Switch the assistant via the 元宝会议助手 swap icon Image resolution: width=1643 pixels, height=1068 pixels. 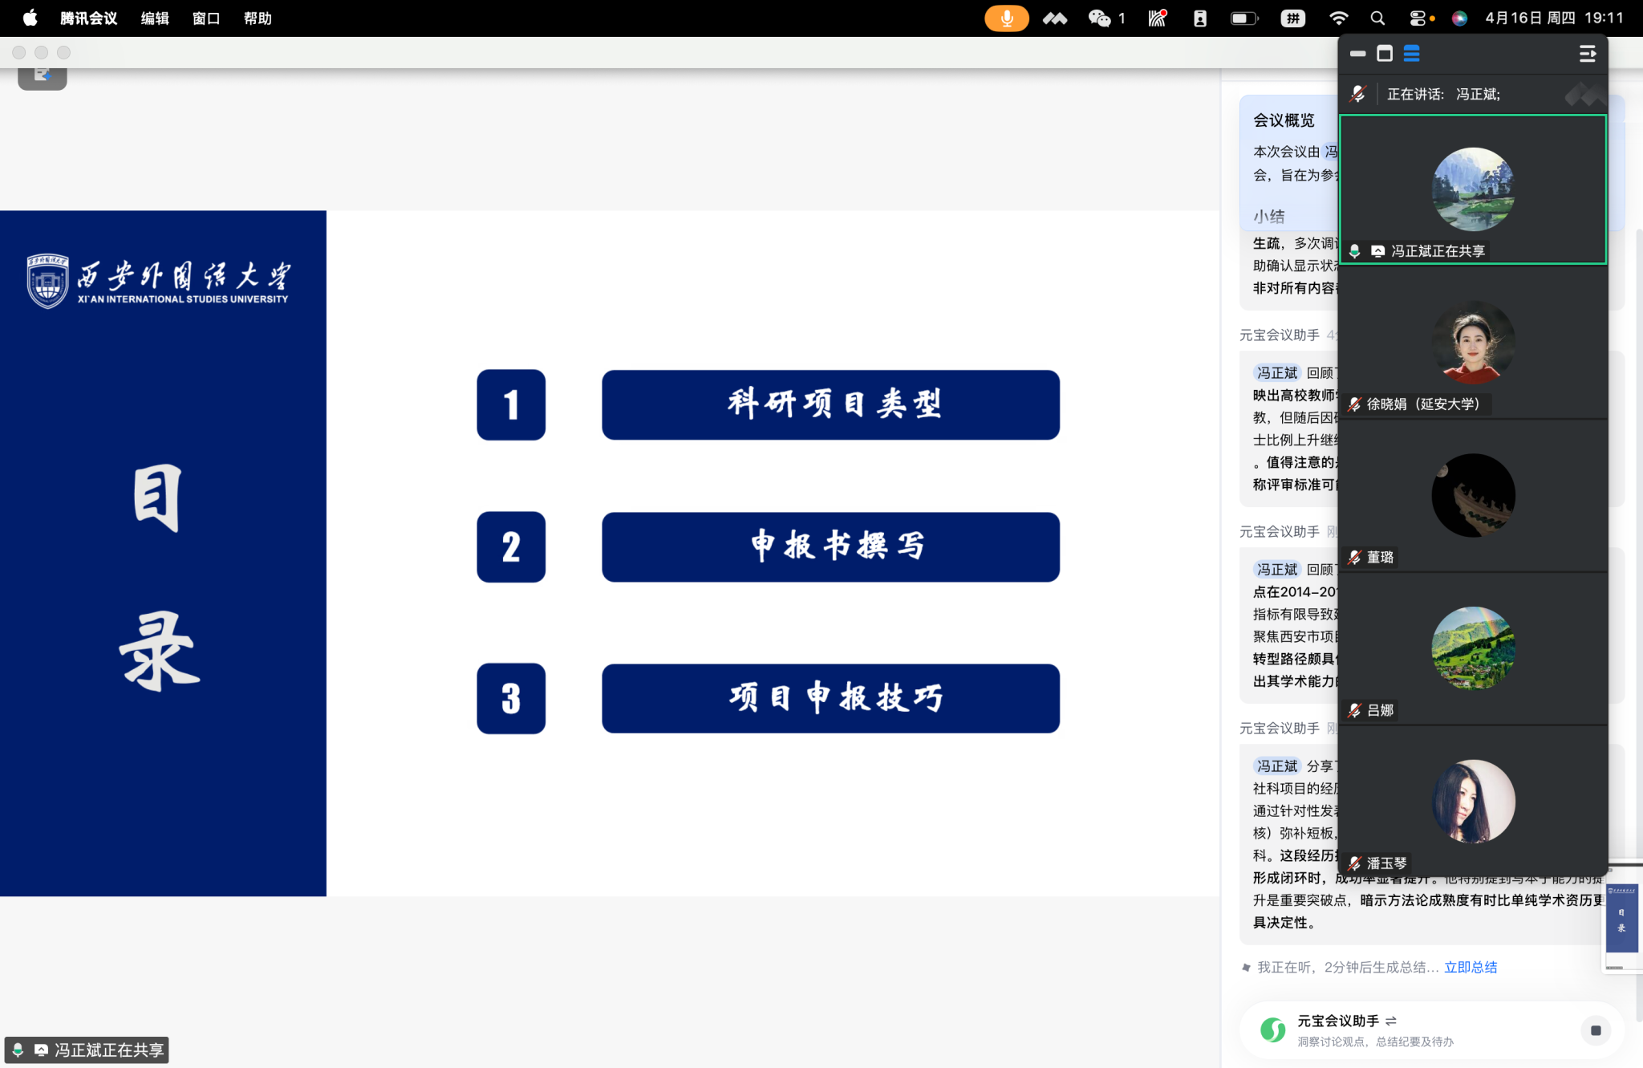pos(1391,1021)
